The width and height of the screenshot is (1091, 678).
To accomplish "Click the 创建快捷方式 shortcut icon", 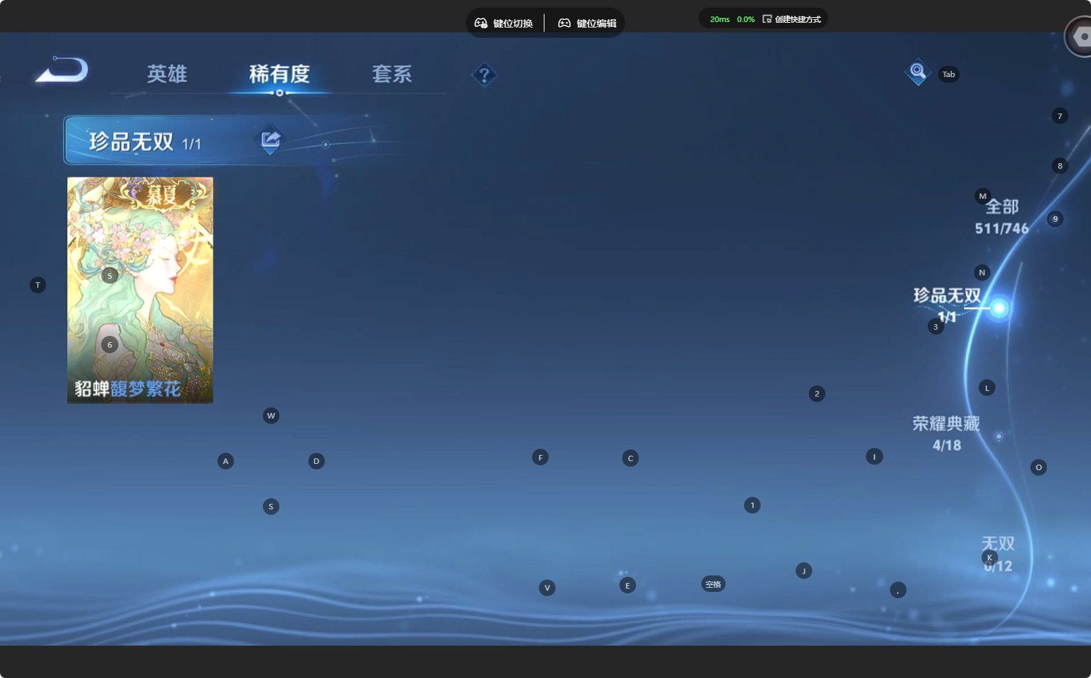I will pos(767,19).
